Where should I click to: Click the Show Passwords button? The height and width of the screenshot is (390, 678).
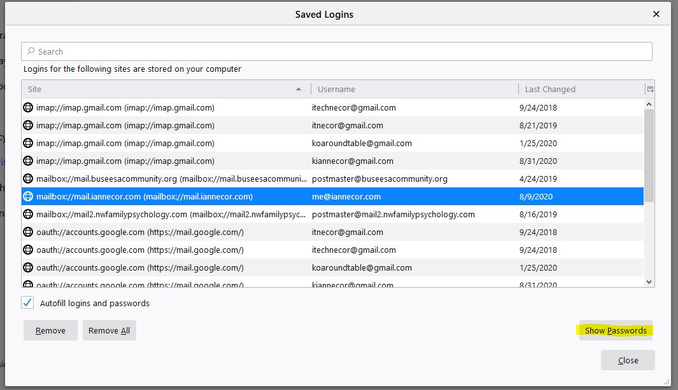(x=615, y=330)
